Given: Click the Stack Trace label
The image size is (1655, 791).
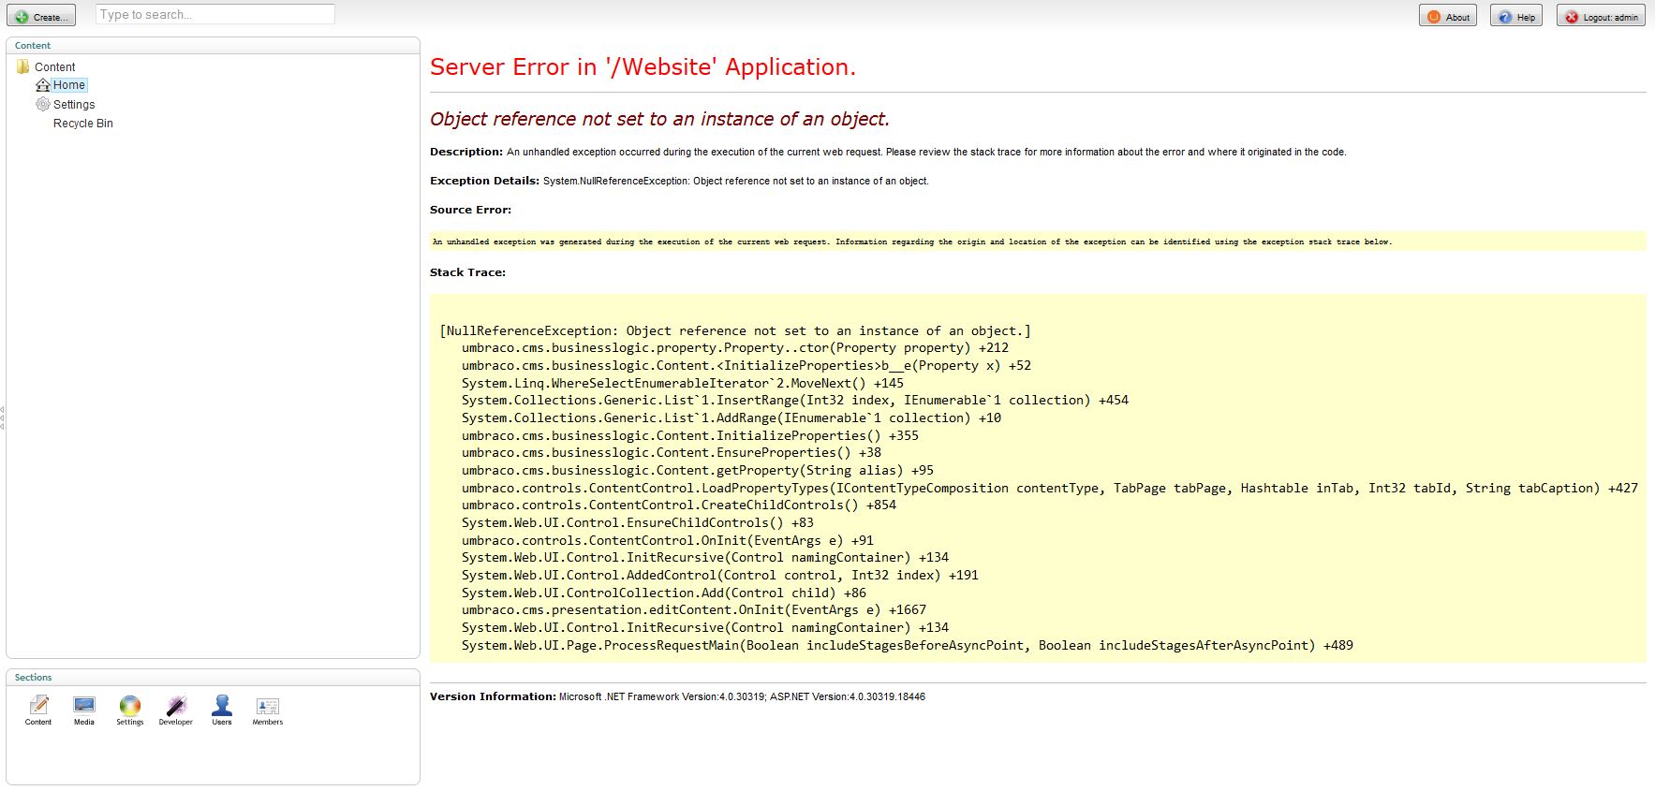Looking at the screenshot, I should (x=467, y=272).
